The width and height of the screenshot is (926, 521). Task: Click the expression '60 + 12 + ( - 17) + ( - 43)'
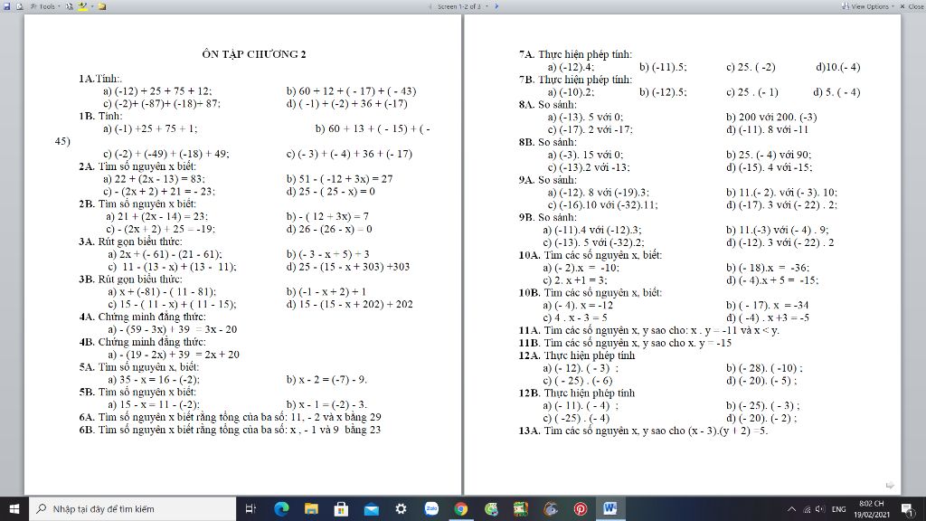[357, 91]
